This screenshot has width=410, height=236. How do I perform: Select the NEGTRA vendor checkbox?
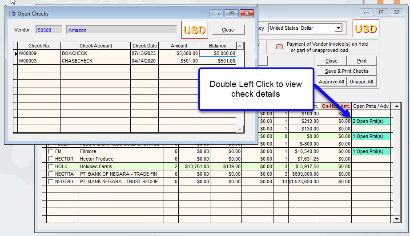point(50,174)
